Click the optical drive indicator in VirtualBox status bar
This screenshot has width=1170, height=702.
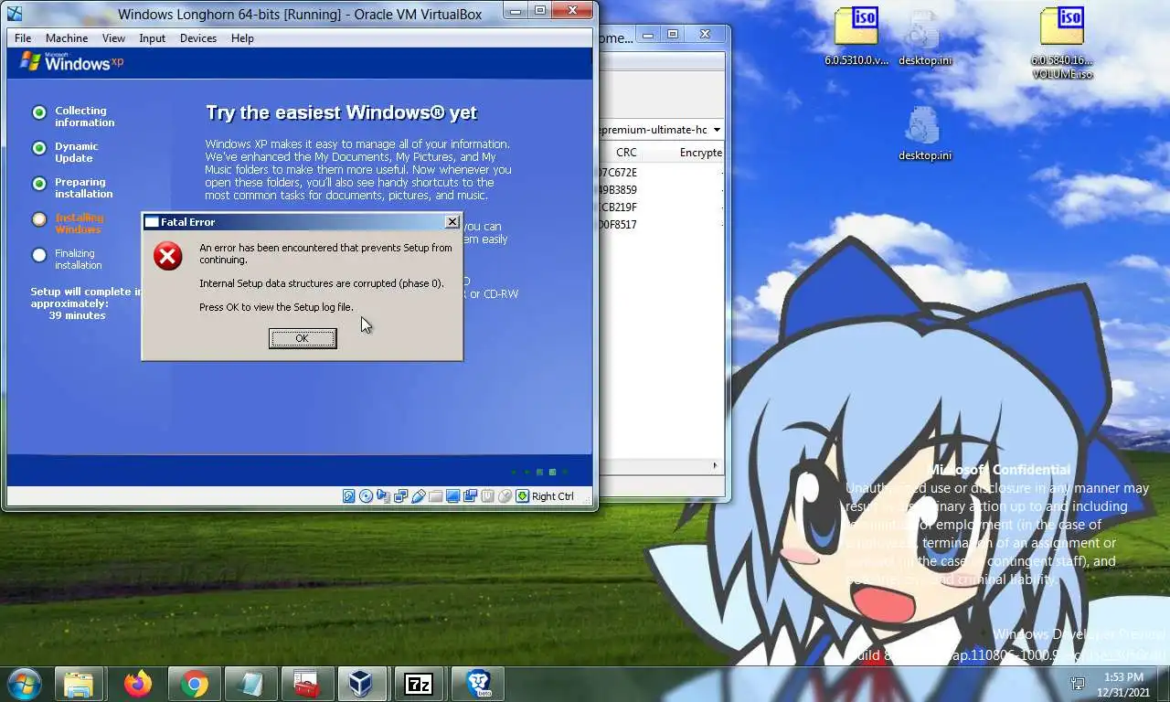click(x=366, y=495)
